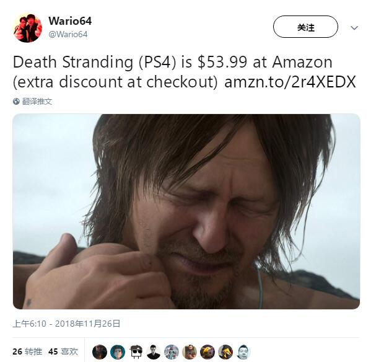The height and width of the screenshot is (362, 371).
Task: Open the @Wario64 handle
Action: point(68,34)
